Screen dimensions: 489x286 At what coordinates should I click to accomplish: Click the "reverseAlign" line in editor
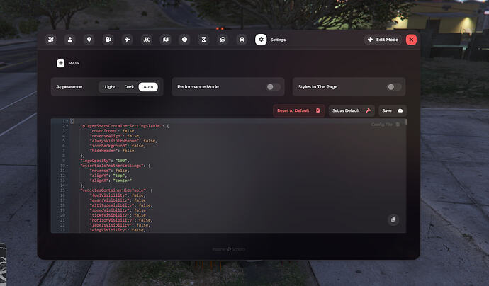pyautogui.click(x=116, y=136)
